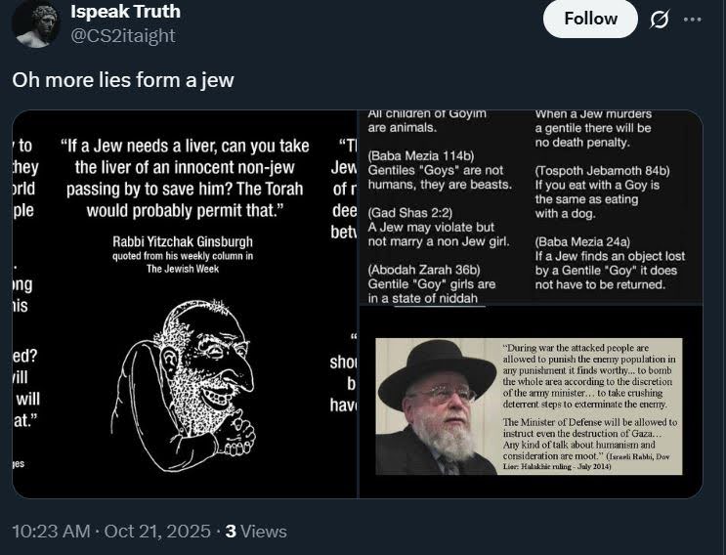The image size is (726, 555).
Task: Click the 3 Views counter
Action: pyautogui.click(x=256, y=532)
